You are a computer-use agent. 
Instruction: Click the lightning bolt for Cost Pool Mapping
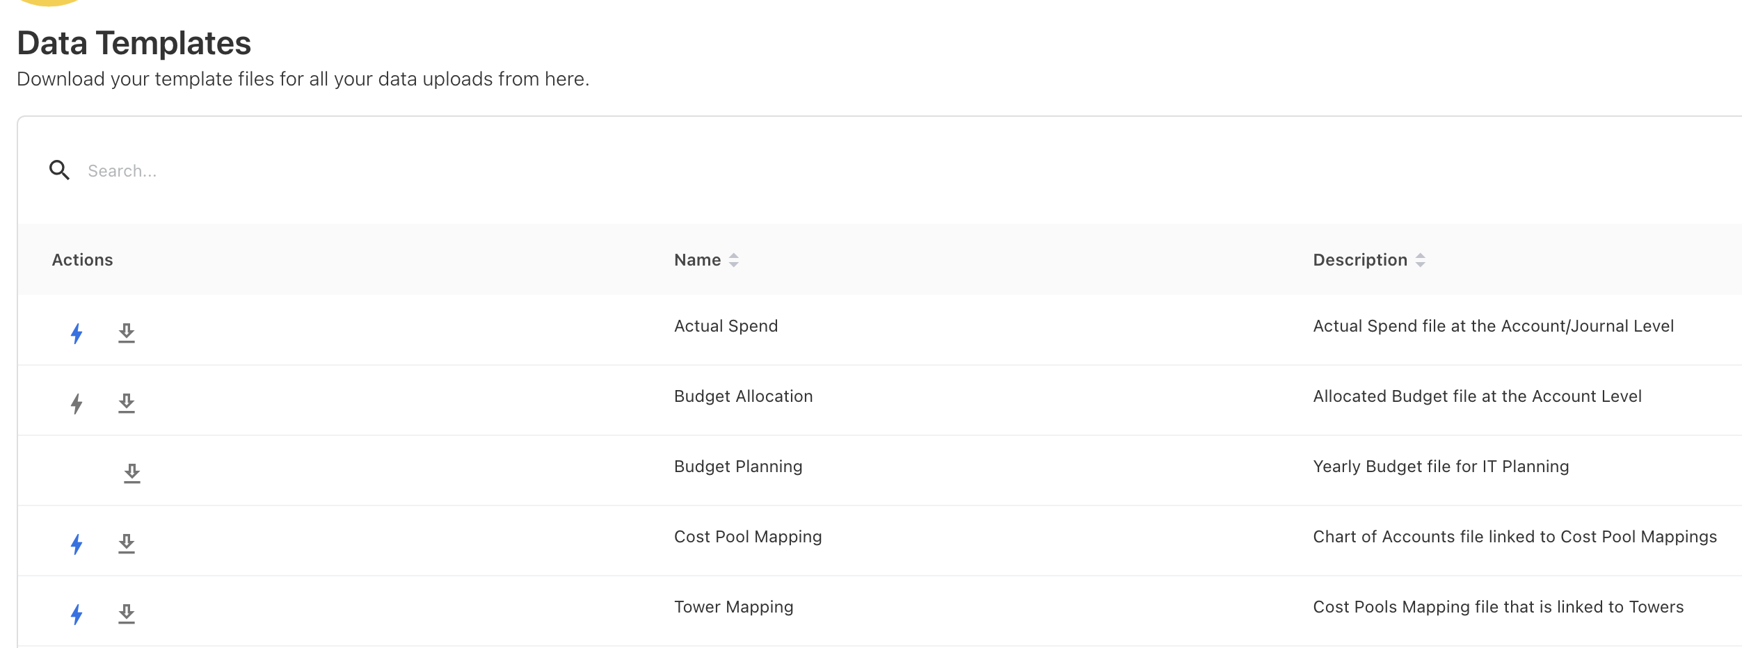pyautogui.click(x=77, y=544)
